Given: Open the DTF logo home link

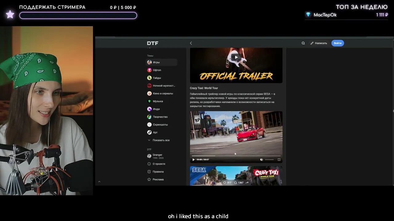Looking at the screenshot, I should click(152, 43).
